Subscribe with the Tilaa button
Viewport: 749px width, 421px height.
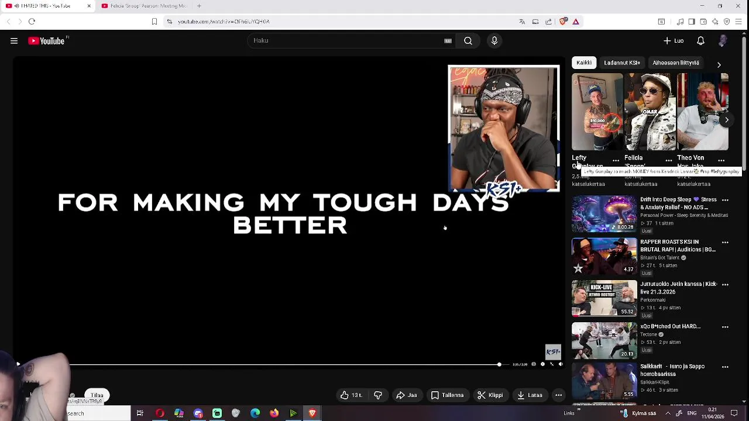[97, 396]
